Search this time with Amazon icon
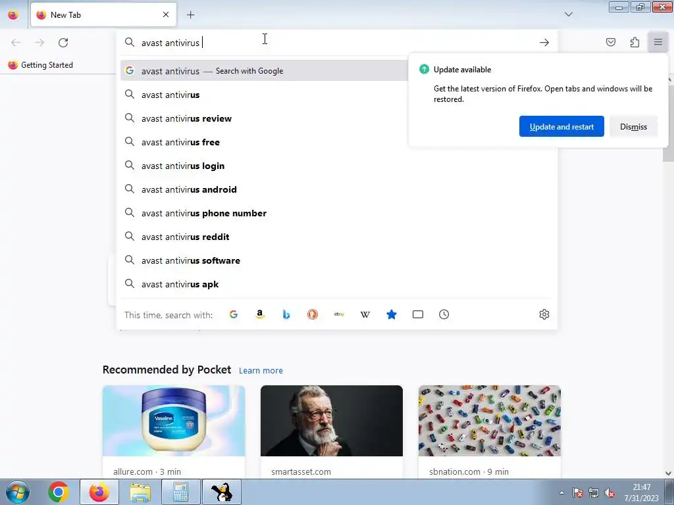674x505 pixels. 259,314
